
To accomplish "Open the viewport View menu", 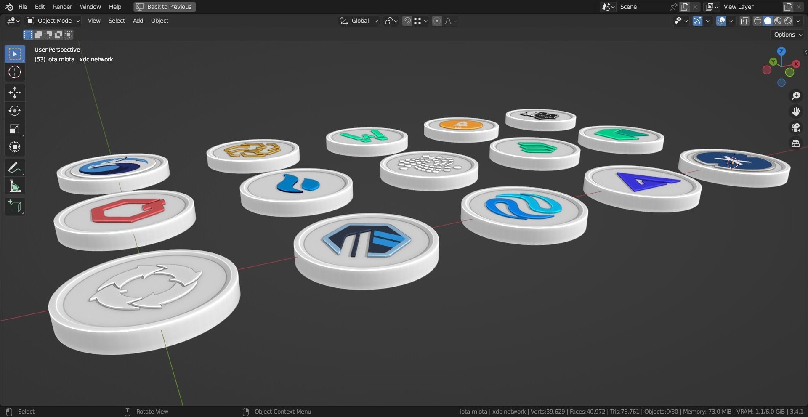I will tap(94, 21).
